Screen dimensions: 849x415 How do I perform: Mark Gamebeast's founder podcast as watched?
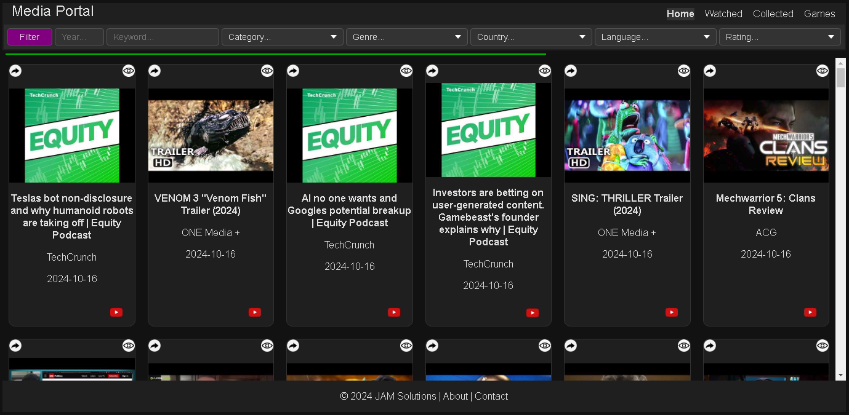(x=545, y=71)
